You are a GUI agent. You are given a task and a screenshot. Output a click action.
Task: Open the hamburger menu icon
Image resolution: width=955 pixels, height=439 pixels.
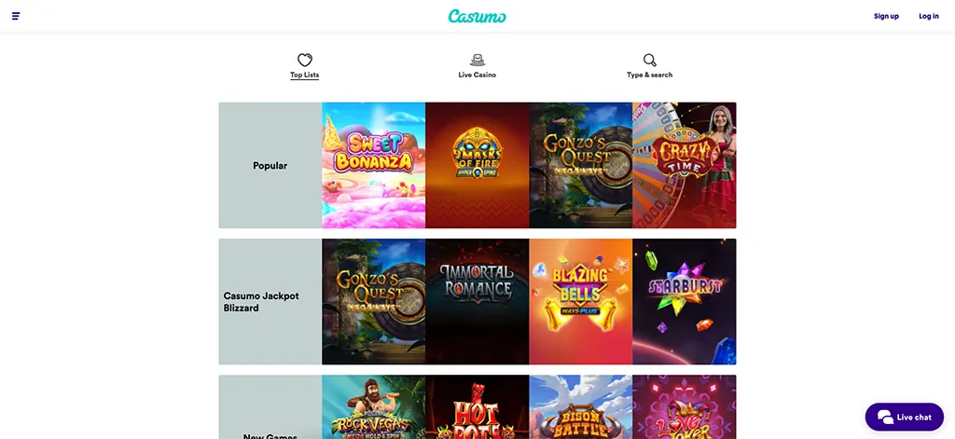pyautogui.click(x=16, y=16)
